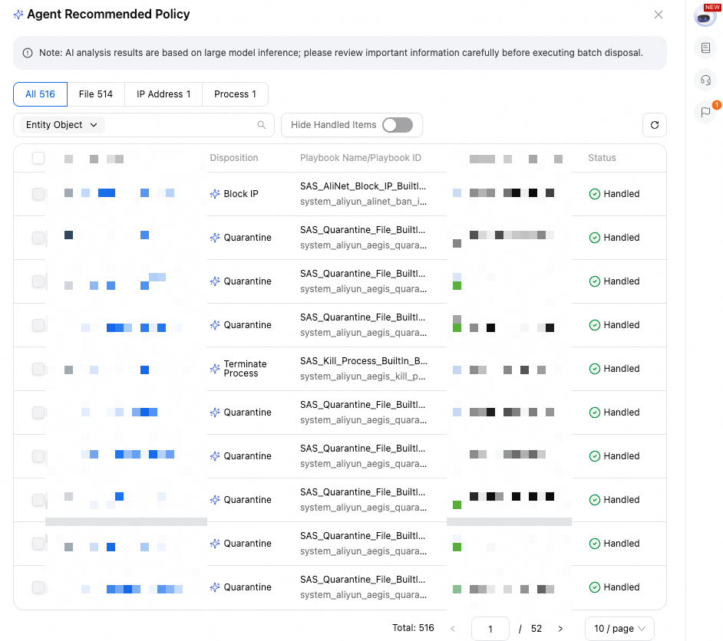Click the search magnifier icon
This screenshot has width=723, height=641.
coord(262,125)
